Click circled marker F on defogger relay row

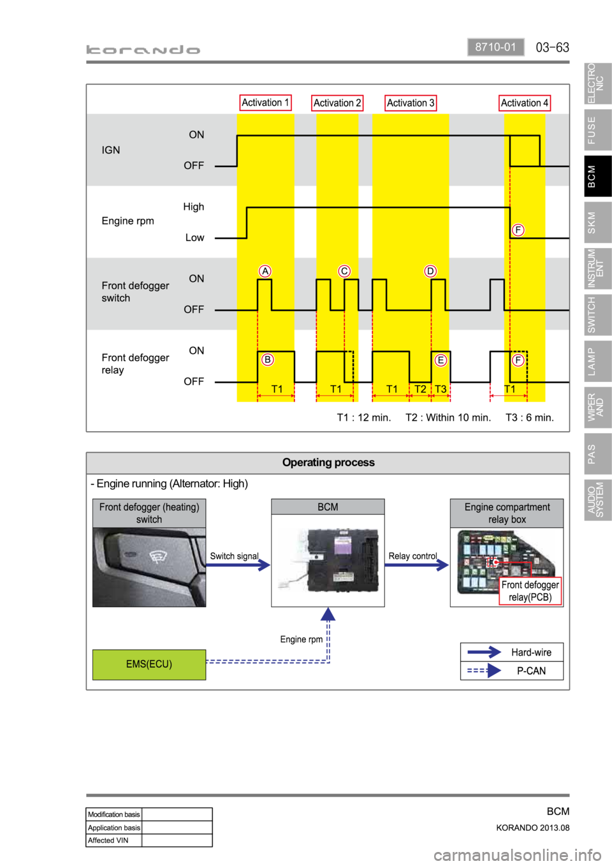(518, 360)
